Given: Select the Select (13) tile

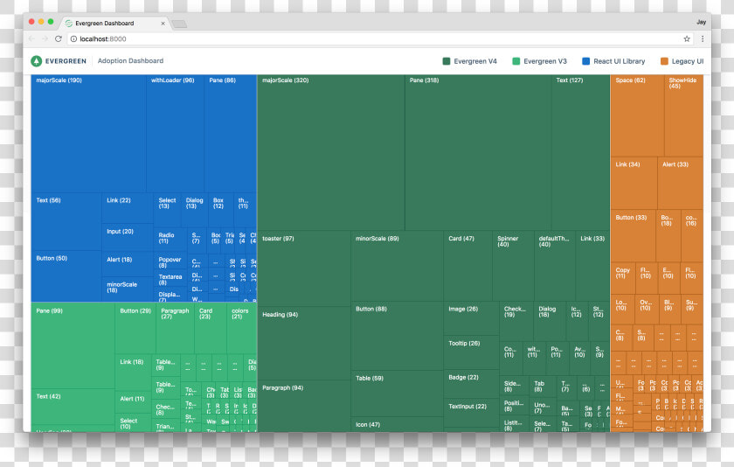Looking at the screenshot, I should (x=167, y=209).
